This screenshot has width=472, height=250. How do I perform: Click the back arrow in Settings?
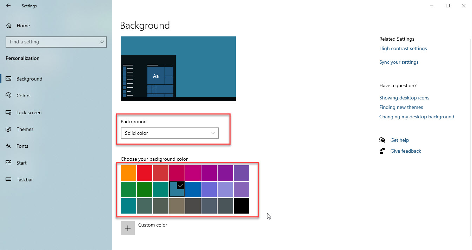tap(8, 6)
